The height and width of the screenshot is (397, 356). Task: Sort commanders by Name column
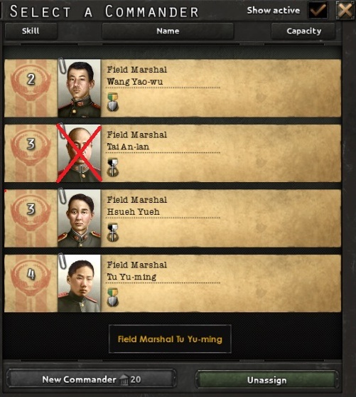tap(168, 31)
